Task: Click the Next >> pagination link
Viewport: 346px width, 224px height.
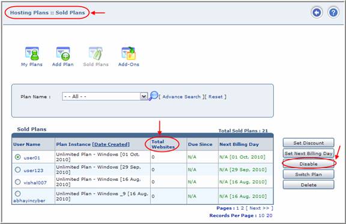Action: click(259, 208)
